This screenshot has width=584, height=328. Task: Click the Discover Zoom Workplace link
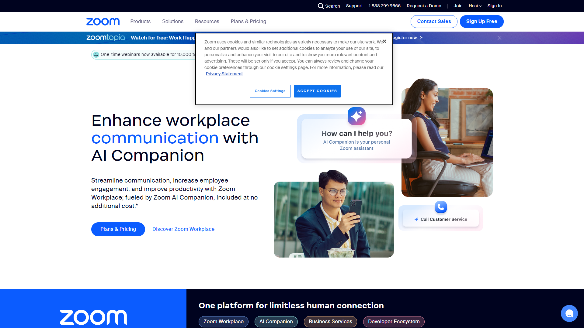click(x=183, y=229)
